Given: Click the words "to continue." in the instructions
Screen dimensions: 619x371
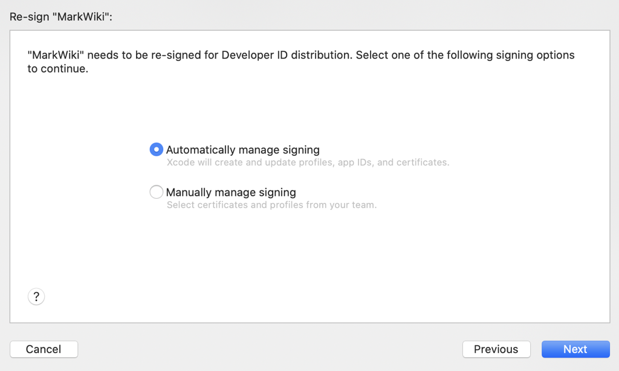Looking at the screenshot, I should pos(58,69).
